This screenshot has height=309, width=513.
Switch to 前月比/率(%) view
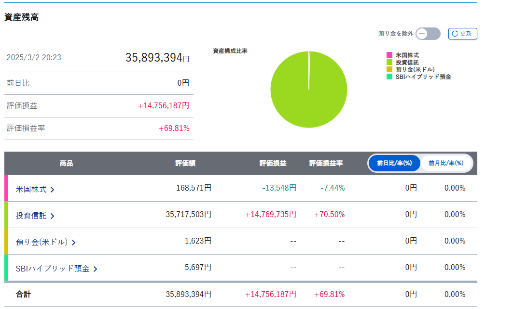click(446, 163)
